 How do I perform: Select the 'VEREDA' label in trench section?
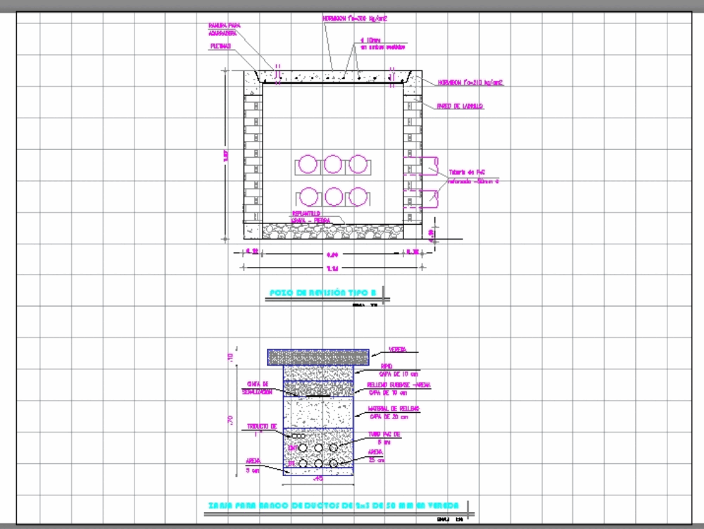click(398, 350)
